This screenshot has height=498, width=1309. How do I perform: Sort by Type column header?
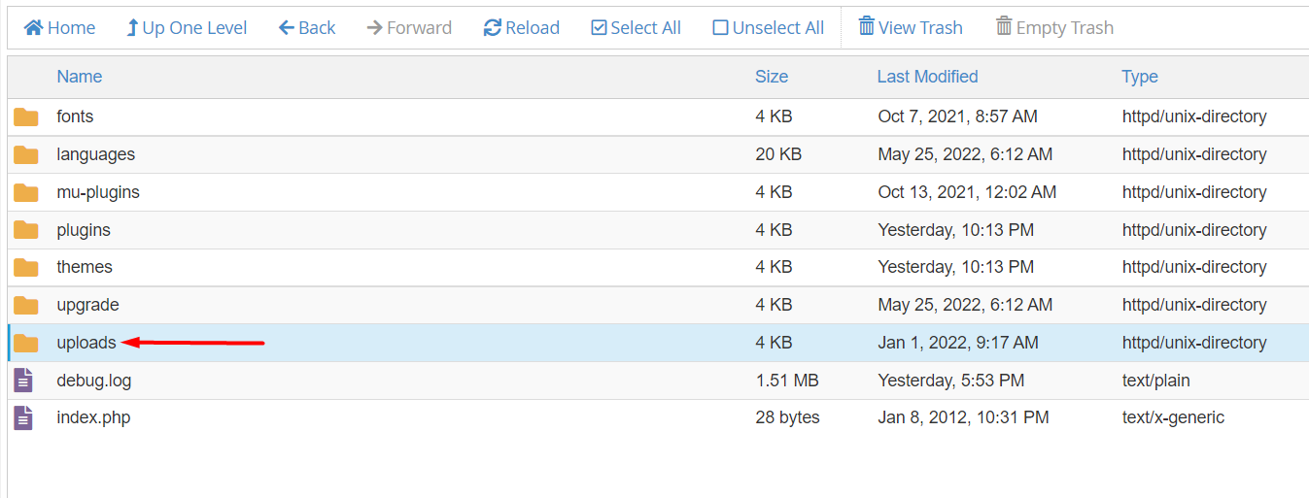(x=1139, y=77)
